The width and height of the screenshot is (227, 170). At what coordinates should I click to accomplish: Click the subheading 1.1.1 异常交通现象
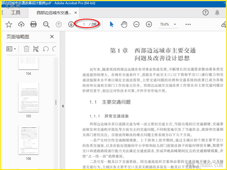[x=109, y=116]
